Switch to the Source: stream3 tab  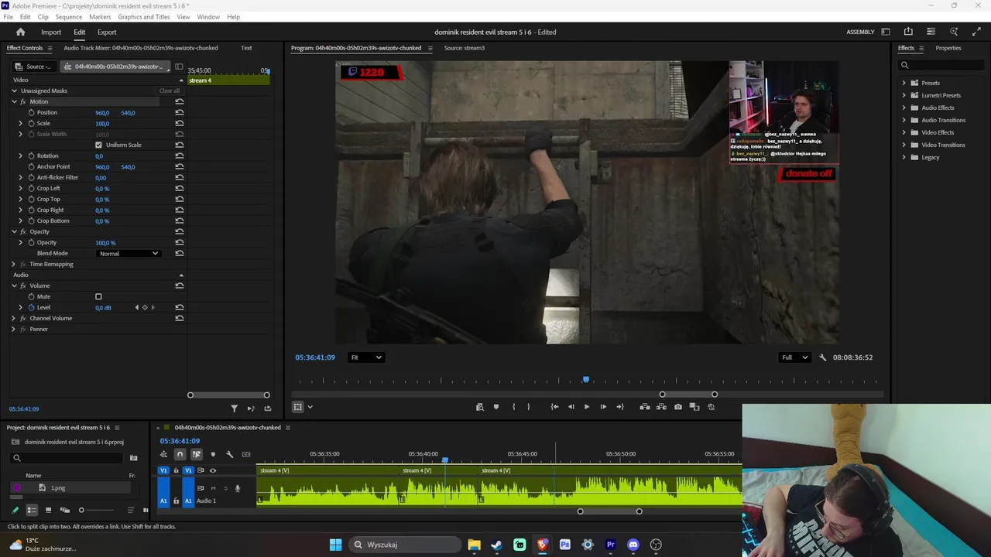click(x=465, y=48)
